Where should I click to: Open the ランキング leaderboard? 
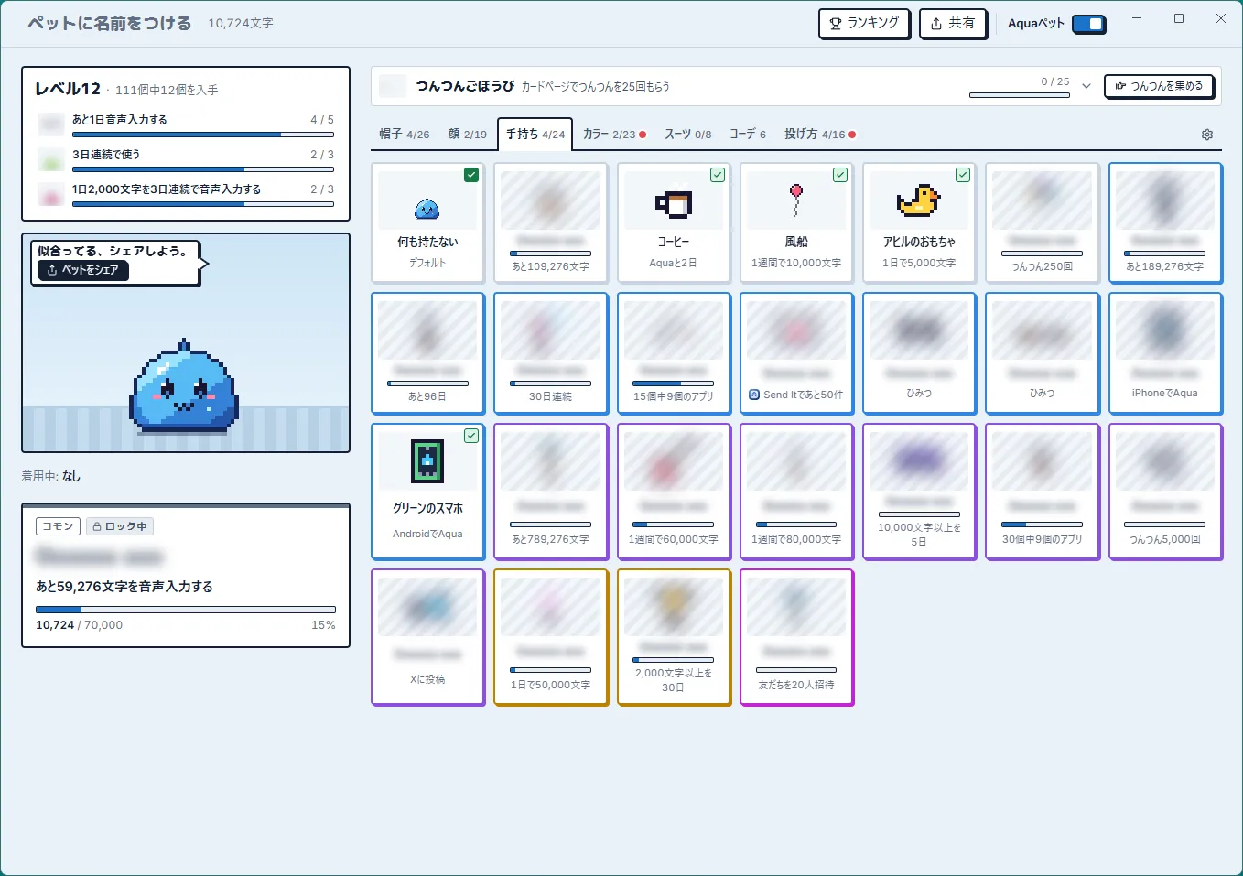pos(864,24)
